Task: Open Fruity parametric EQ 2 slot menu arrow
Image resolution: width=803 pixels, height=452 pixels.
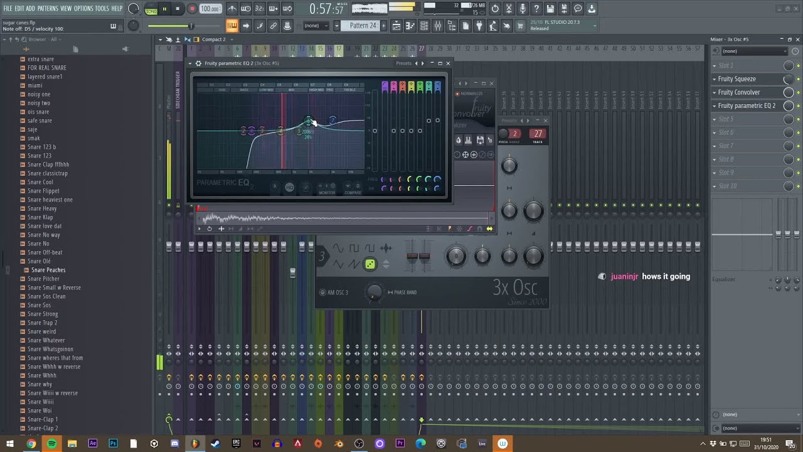Action: pos(715,105)
